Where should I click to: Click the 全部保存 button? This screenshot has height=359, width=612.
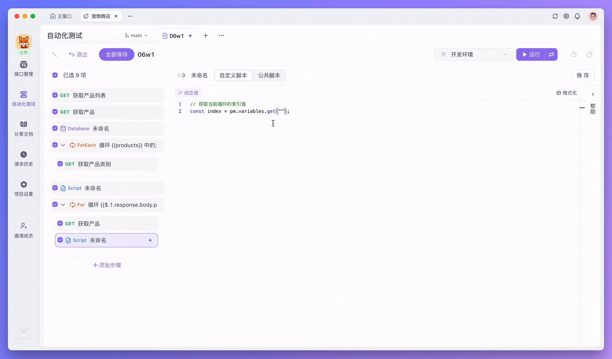coord(117,54)
